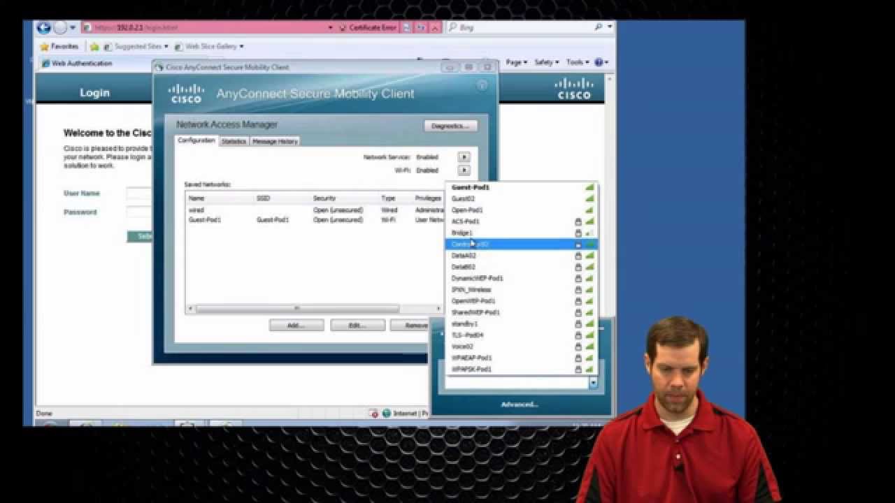The image size is (895, 503).
Task: Click the lock icon beside ACS-Pod1
Action: pos(578,221)
